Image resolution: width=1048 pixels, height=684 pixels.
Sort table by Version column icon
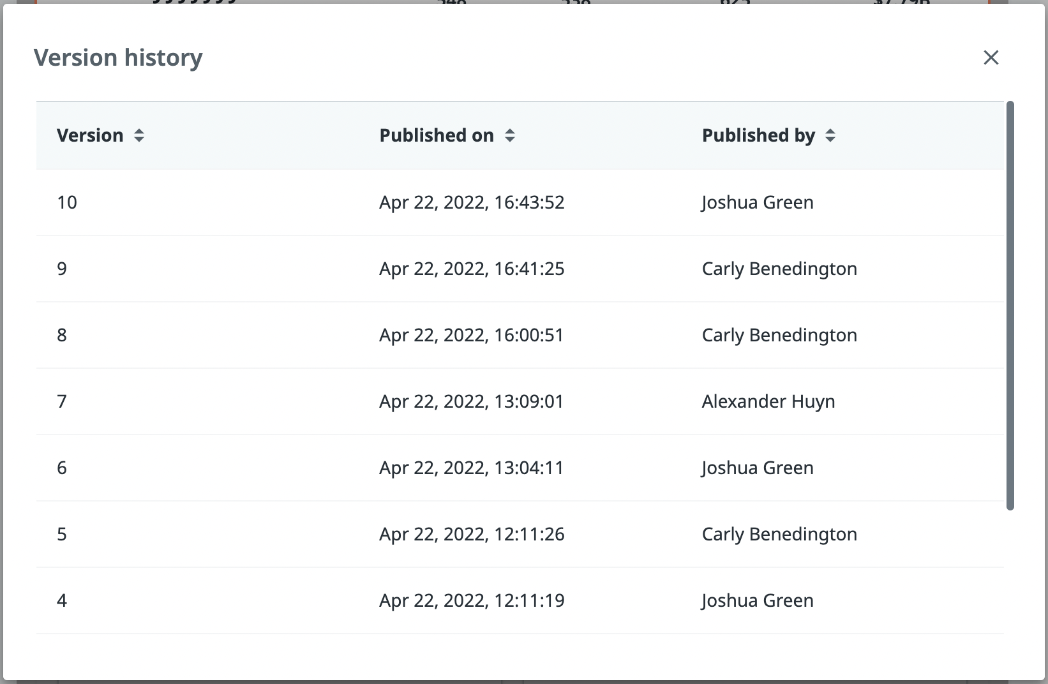[x=139, y=135]
